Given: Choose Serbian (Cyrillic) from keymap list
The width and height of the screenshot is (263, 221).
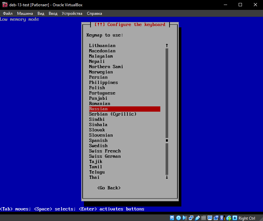Looking at the screenshot, I should (x=113, y=114).
